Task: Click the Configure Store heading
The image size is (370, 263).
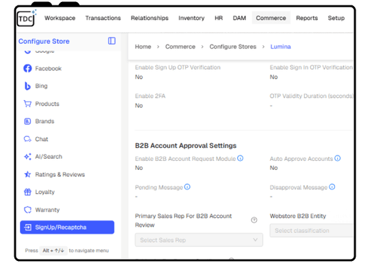Action: pyautogui.click(x=44, y=41)
